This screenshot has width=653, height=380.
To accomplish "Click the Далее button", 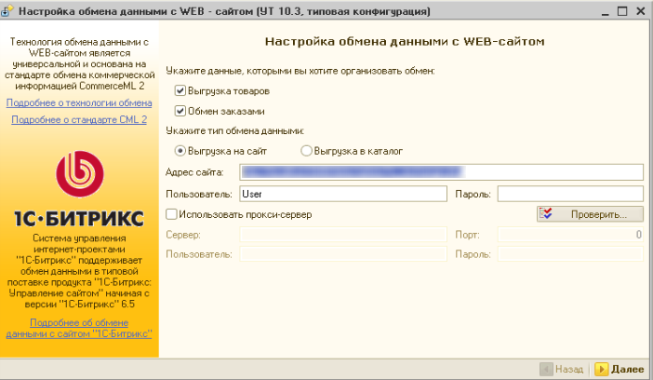I will pyautogui.click(x=620, y=370).
